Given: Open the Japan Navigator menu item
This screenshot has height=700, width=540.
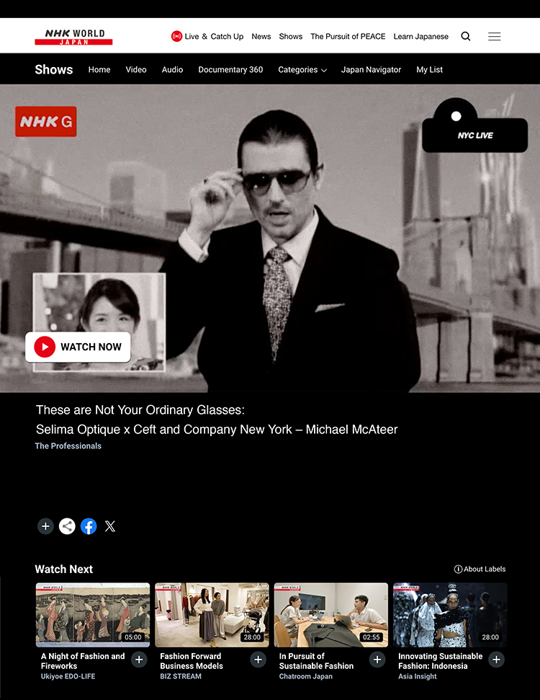Looking at the screenshot, I should point(371,70).
